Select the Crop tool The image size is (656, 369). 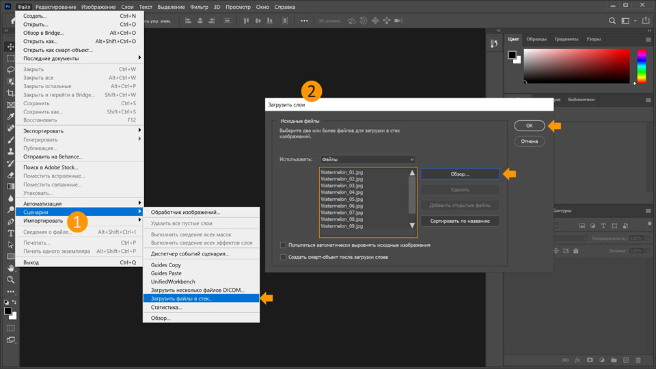coord(10,93)
